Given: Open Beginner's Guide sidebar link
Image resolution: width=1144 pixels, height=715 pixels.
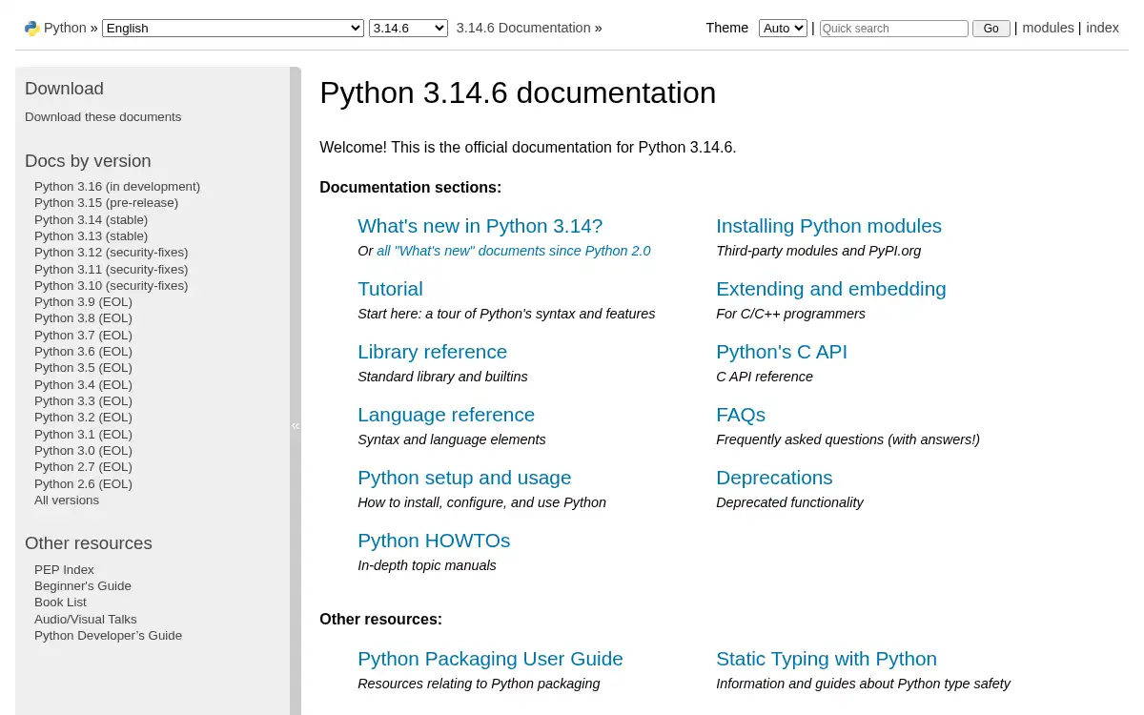Looking at the screenshot, I should coord(83,585).
